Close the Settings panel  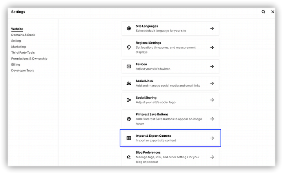point(273,12)
